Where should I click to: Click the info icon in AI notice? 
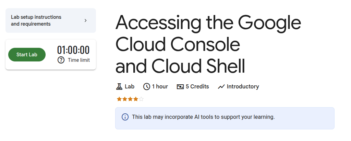[125, 117]
